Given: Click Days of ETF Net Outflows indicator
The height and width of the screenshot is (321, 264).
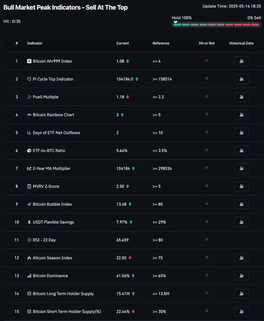Looking at the screenshot, I should pos(56,133).
